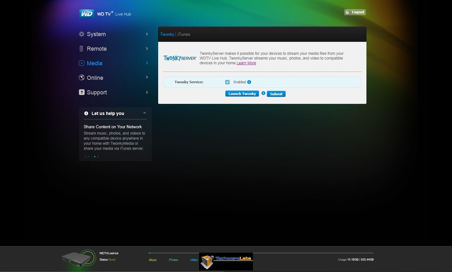Click the info icon beside Enabled
Viewport: 452px width, 272px height.
point(249,82)
